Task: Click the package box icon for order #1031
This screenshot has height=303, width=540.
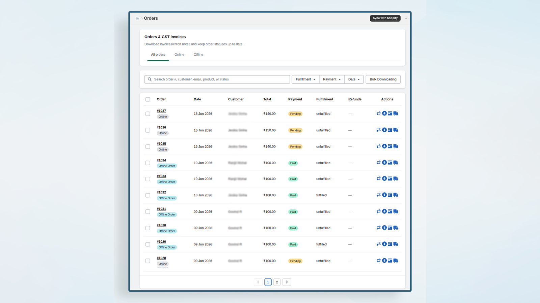Action: coord(390,211)
